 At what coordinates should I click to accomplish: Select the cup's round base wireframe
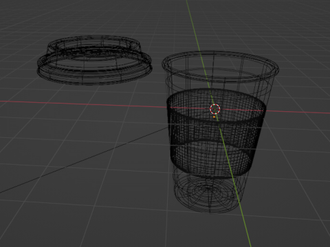point(208,194)
